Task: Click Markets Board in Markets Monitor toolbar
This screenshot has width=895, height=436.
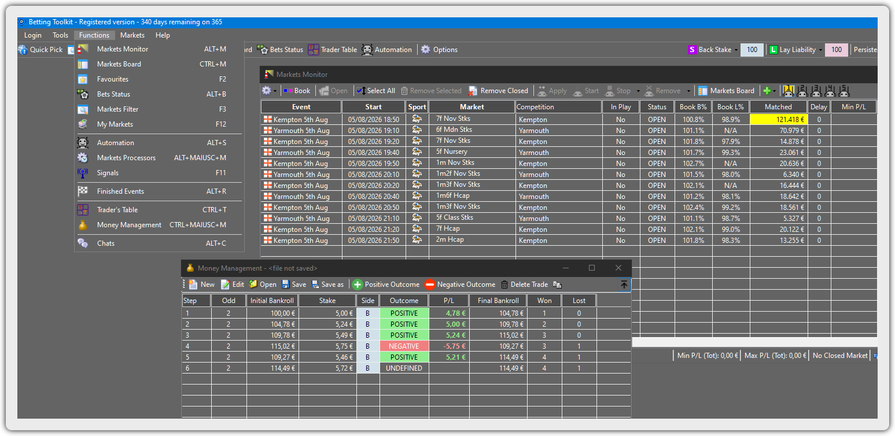Action: tap(726, 91)
